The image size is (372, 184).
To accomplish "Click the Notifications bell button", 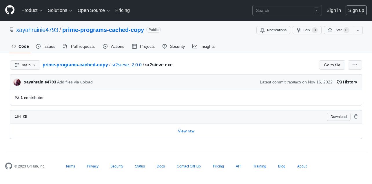I will (273, 30).
